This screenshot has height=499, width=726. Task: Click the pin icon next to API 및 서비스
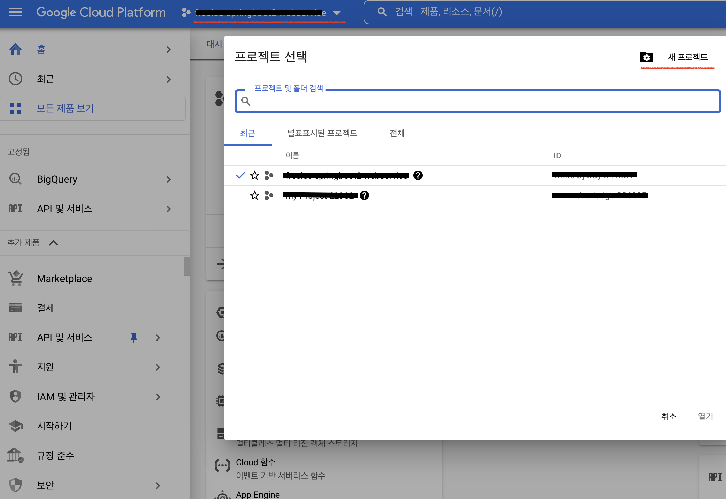click(x=134, y=337)
